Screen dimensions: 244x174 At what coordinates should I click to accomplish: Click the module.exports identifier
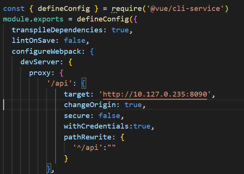[x=33, y=19]
